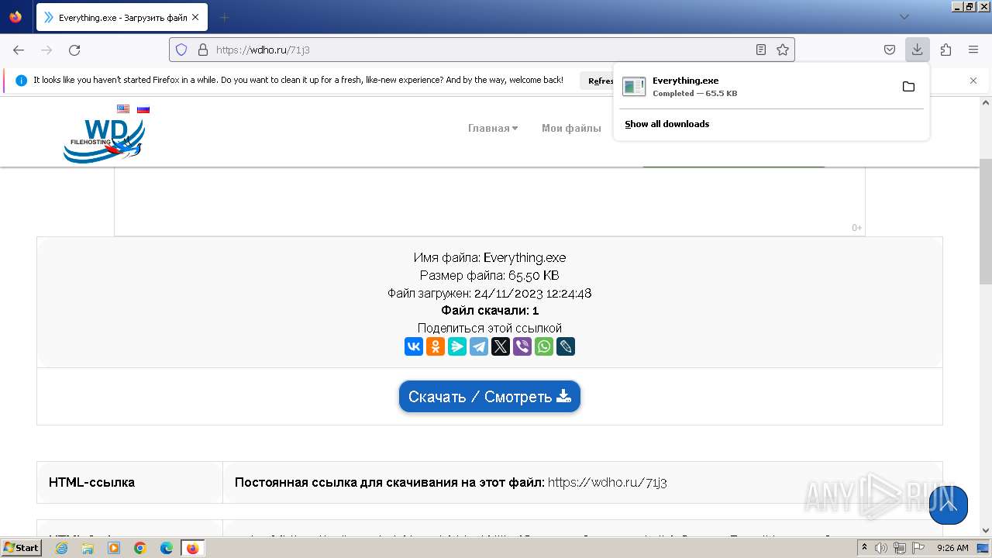Viewport: 992px width, 558px height.
Task: Click the scroll-to-top round button
Action: pos(949,505)
